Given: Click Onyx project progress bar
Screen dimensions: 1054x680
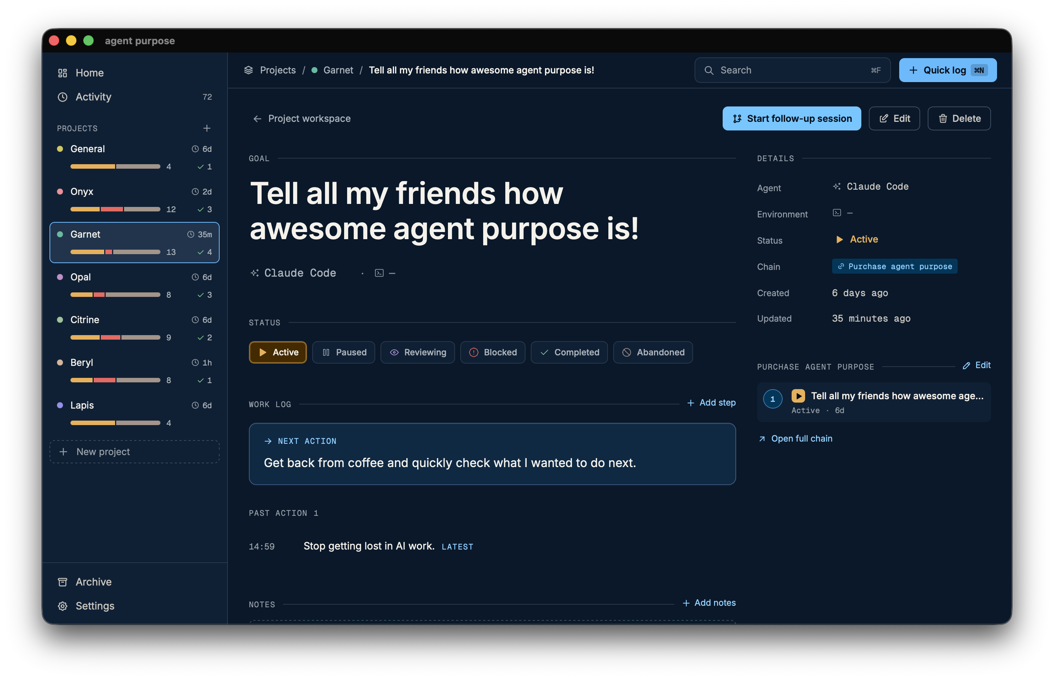Looking at the screenshot, I should click(x=115, y=209).
